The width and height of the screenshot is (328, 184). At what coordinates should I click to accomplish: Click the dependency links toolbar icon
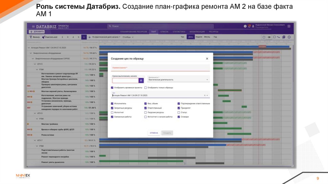pyautogui.click(x=278, y=37)
